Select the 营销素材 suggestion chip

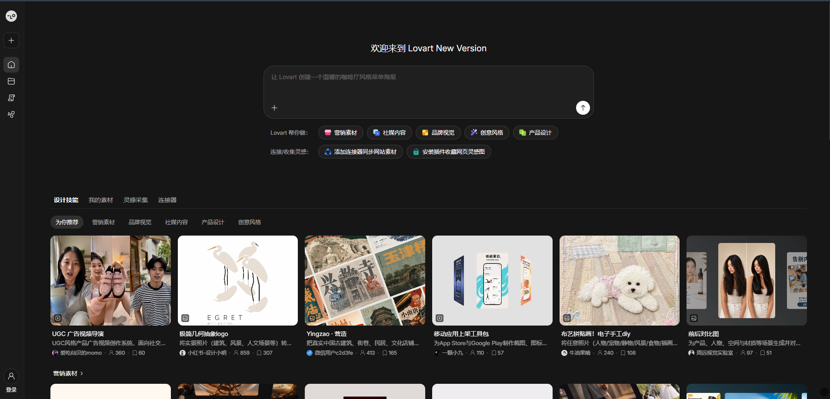tap(341, 133)
